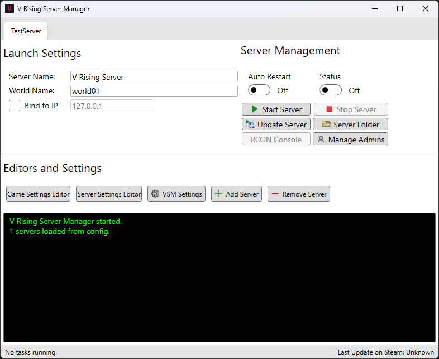Click the yellow folder icon on Server Folder

click(326, 124)
